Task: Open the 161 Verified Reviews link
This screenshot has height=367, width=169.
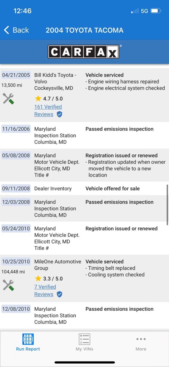Action: point(48,110)
